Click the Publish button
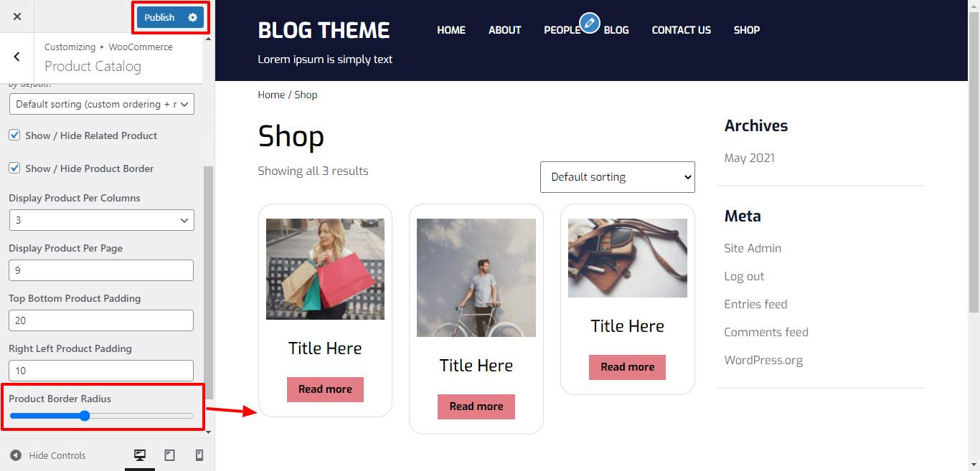This screenshot has width=980, height=471. click(159, 17)
